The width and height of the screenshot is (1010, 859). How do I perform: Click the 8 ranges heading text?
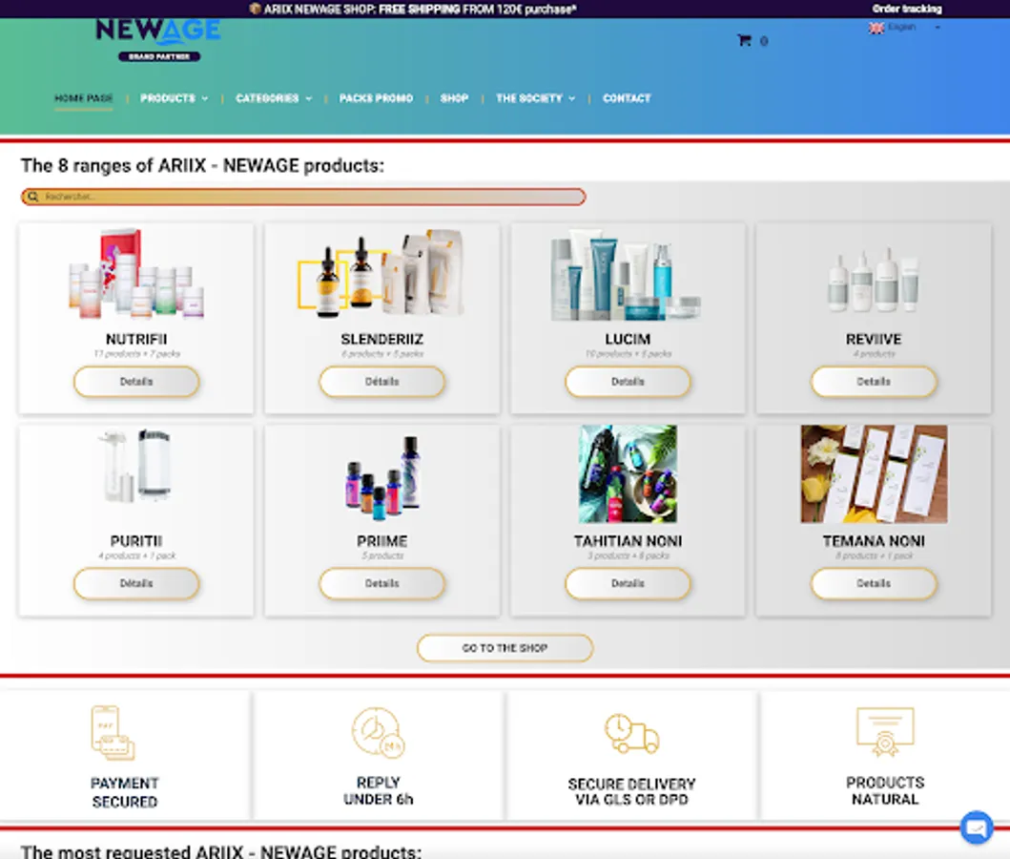pos(202,166)
